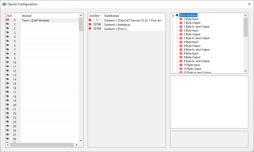Select 4 Byte In- and Output module
Image resolution: width=254 pixels, height=152 pixels.
[x=197, y=49]
